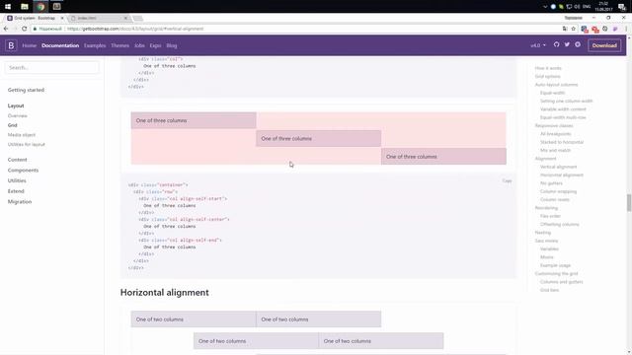Click the red extension icon with badge
Image resolution: width=632 pixels, height=355 pixels.
coord(594,29)
